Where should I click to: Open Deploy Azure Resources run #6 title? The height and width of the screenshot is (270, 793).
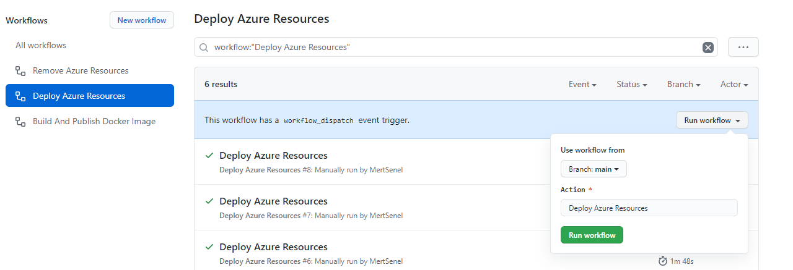[x=273, y=247]
